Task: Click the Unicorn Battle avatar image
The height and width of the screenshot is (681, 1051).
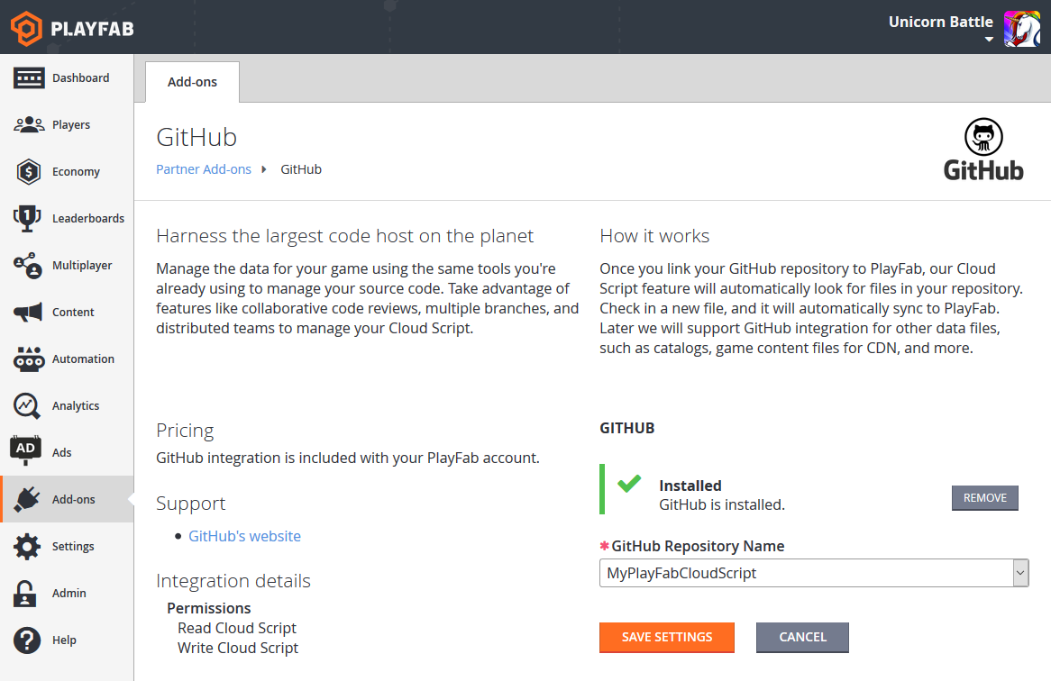Action: 1021,28
